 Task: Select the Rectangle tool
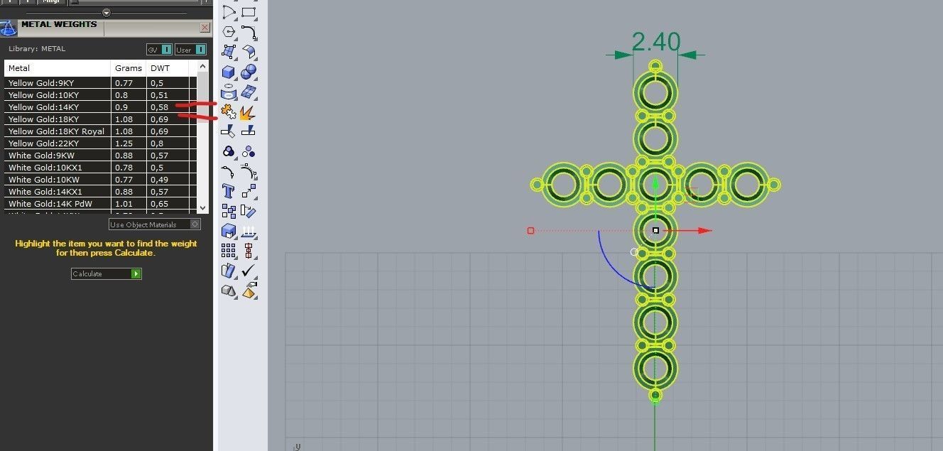coord(249,12)
